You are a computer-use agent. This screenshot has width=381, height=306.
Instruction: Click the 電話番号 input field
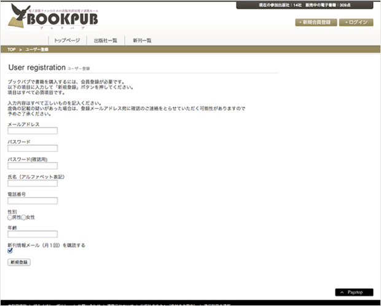(x=33, y=201)
